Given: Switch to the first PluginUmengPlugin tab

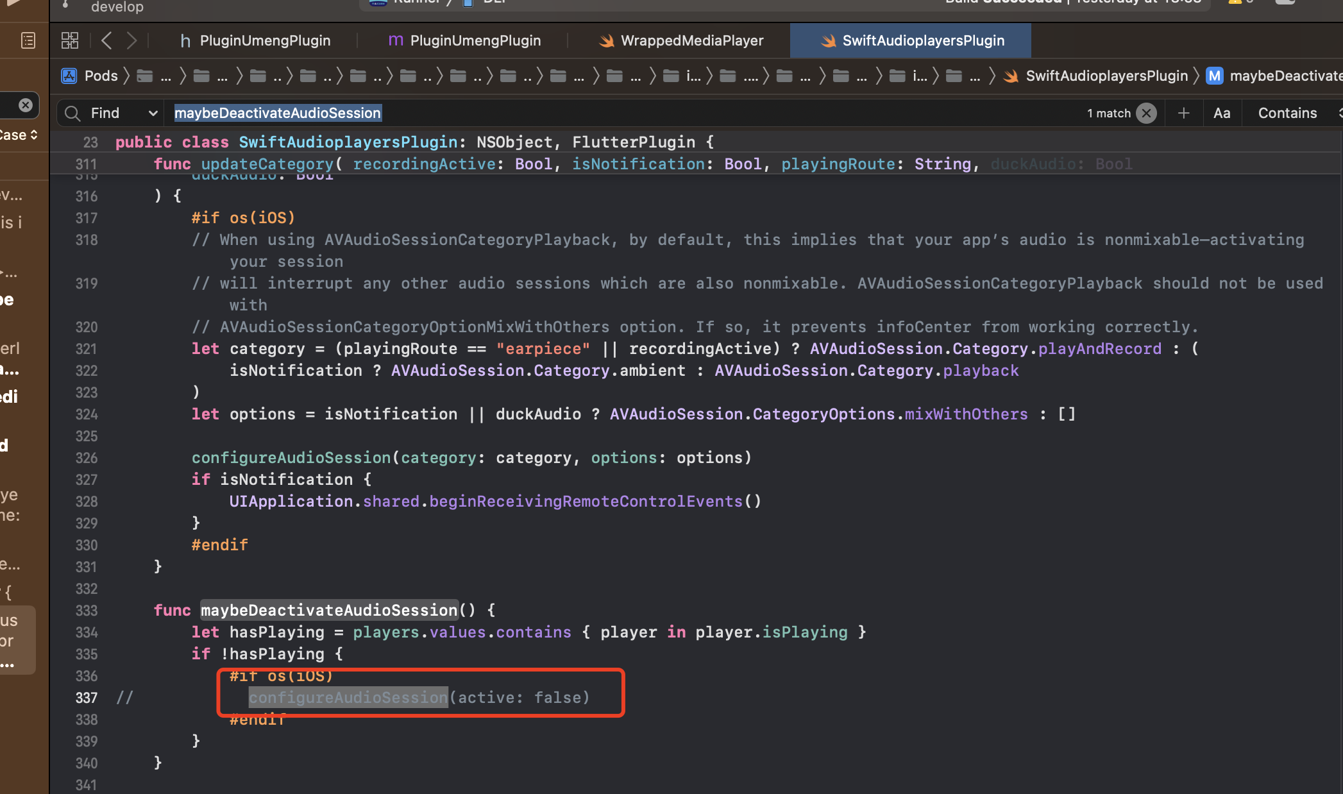Looking at the screenshot, I should click(265, 40).
